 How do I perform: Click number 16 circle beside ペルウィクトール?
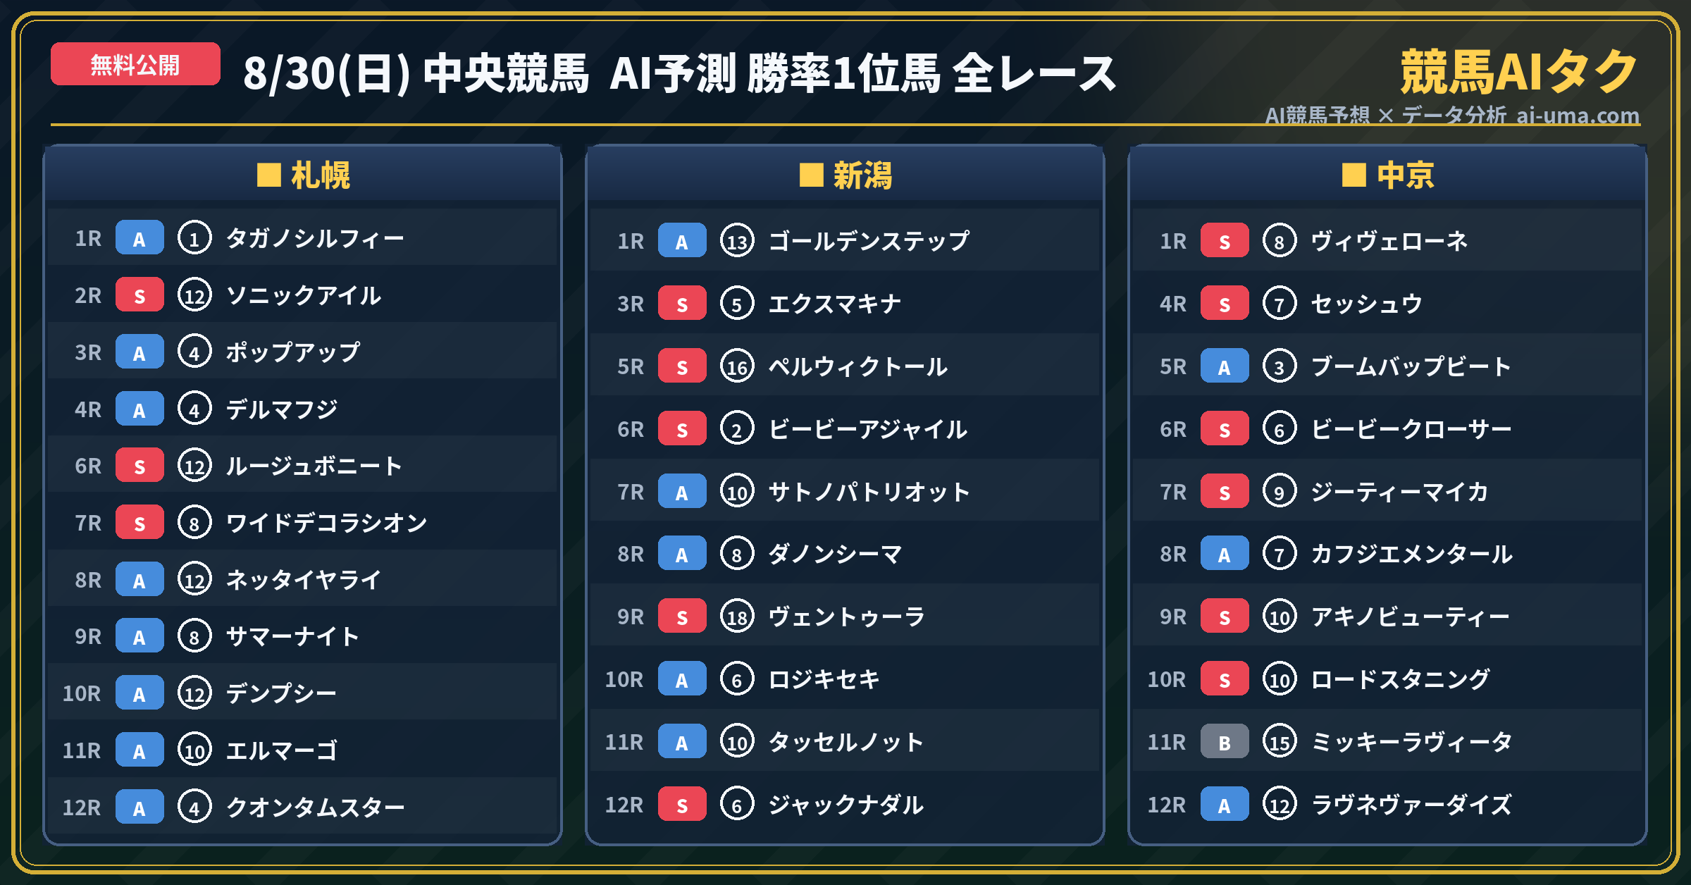coord(737,366)
